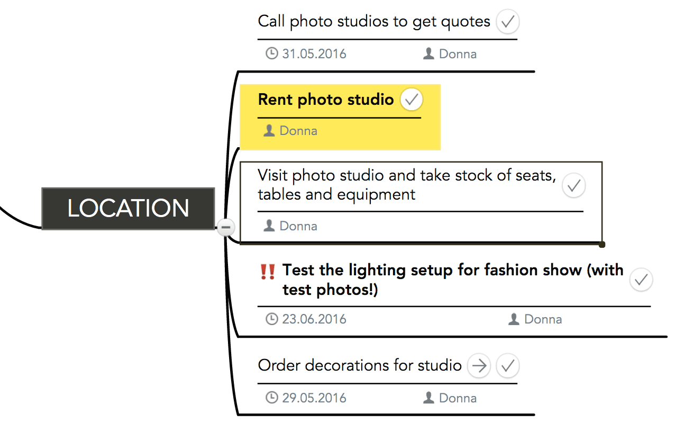Check off Order decorations for studio task
Viewport: 684px width, 431px height.
click(x=508, y=366)
